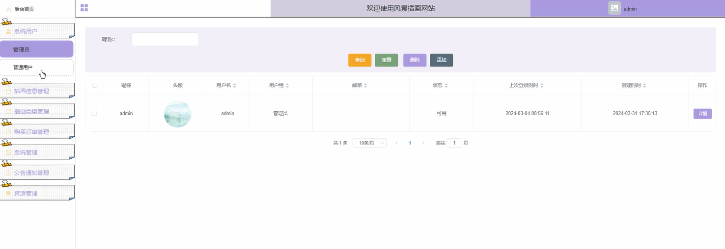Click the icon beside 购买订单管理
Viewport: 725px width, 249px height.
[x=8, y=132]
